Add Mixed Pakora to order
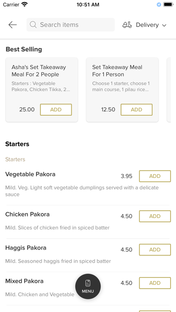Image resolution: width=176 pixels, height=312 pixels. click(155, 283)
